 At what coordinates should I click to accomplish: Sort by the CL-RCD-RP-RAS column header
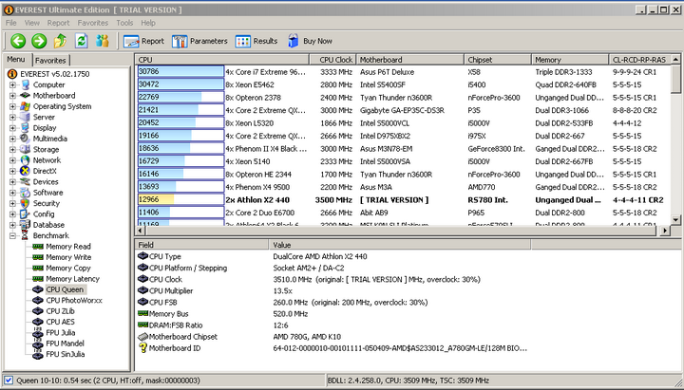[639, 60]
